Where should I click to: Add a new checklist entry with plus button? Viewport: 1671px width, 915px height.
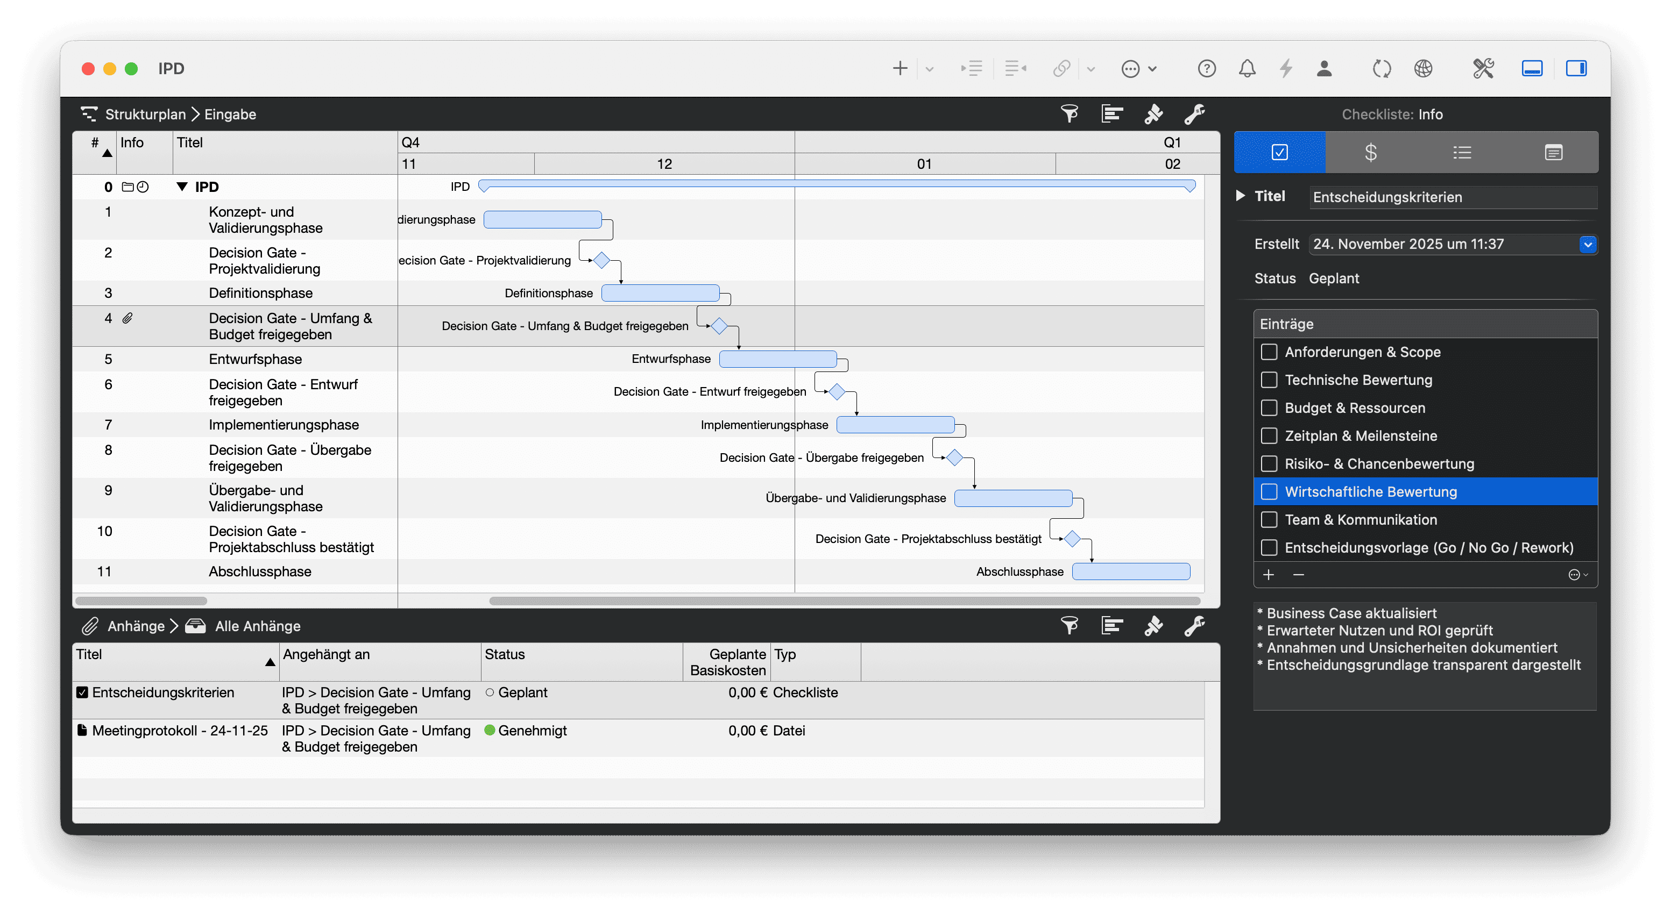pos(1269,575)
